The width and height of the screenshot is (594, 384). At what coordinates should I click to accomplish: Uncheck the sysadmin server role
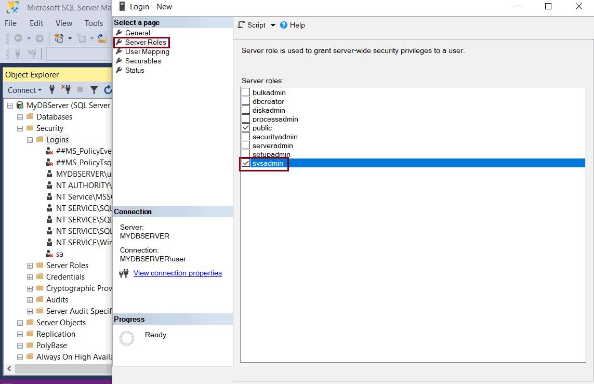[245, 163]
